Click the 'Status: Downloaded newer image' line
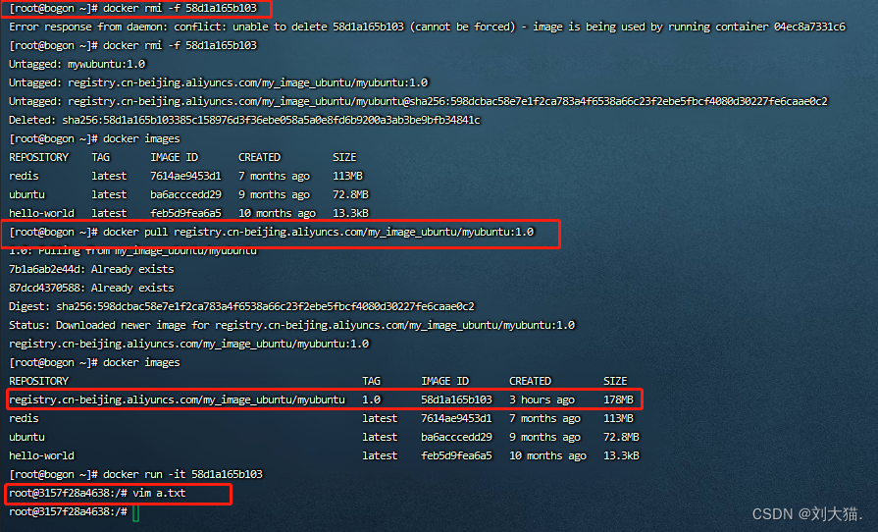878x532 pixels. (291, 325)
